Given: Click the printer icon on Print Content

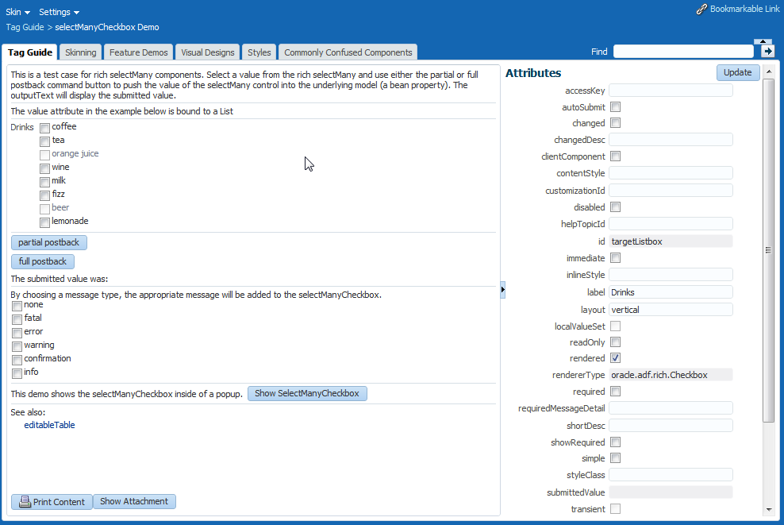Looking at the screenshot, I should 25,502.
